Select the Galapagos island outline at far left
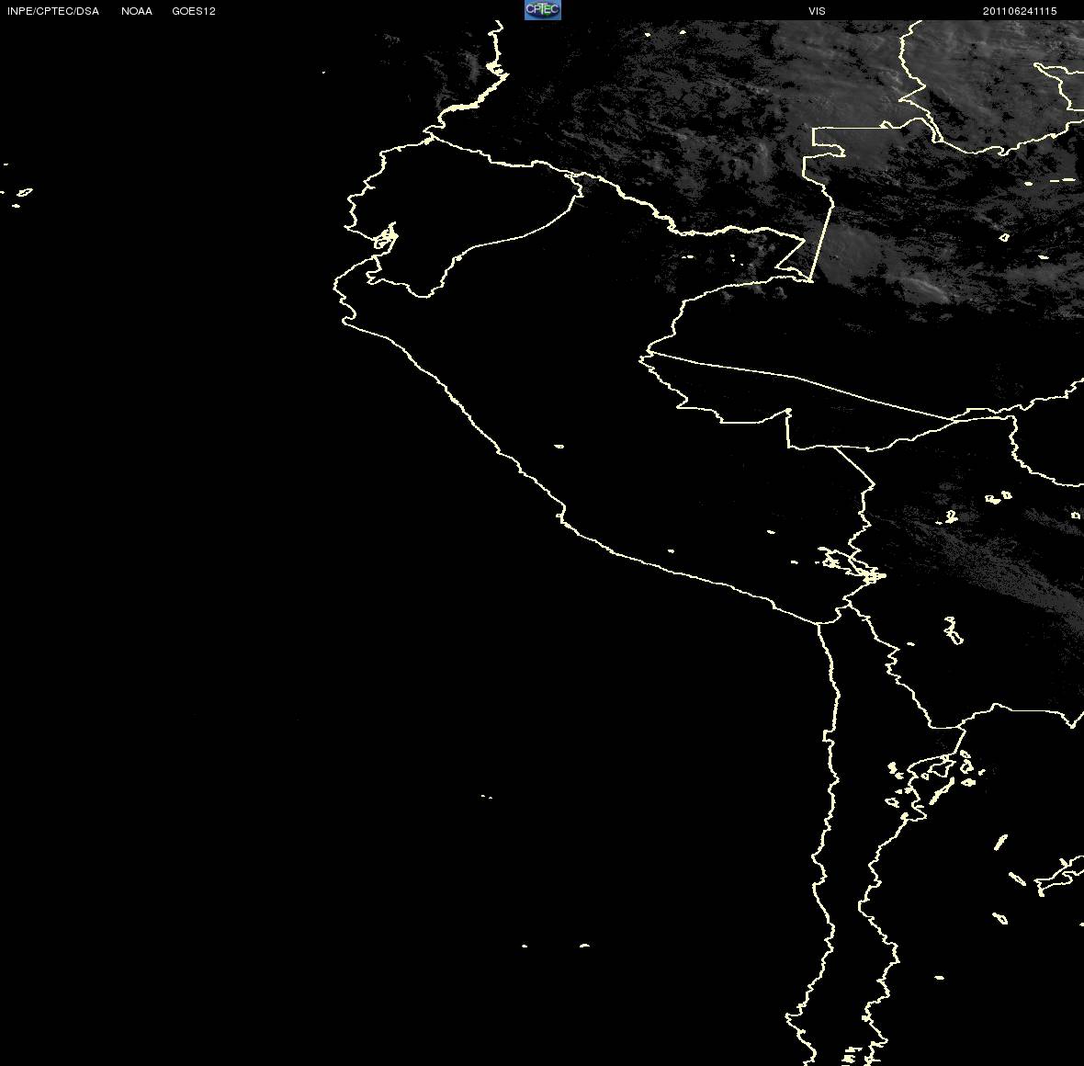 [x=24, y=192]
